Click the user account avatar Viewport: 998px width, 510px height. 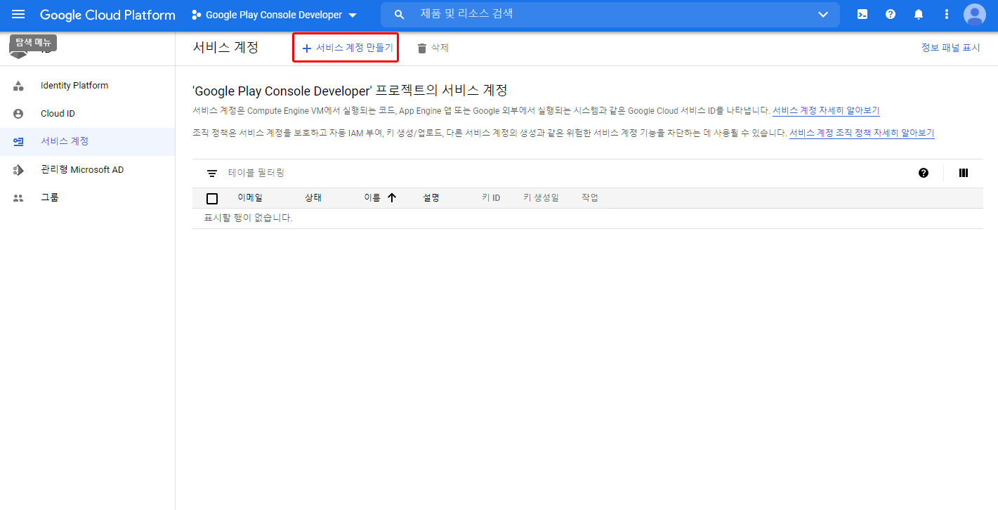coord(975,15)
